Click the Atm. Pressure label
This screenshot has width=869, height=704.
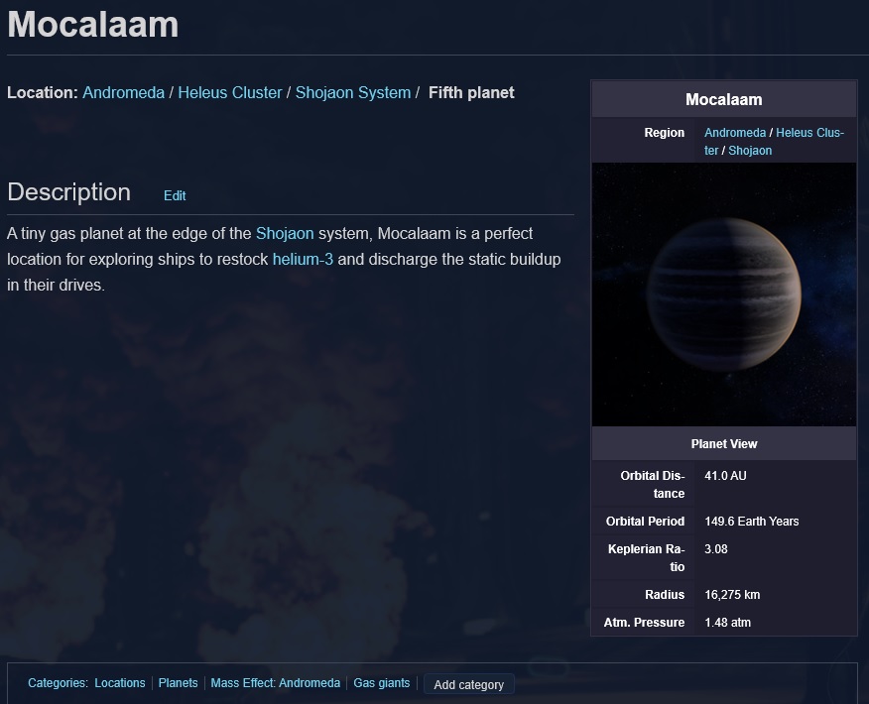coord(644,622)
